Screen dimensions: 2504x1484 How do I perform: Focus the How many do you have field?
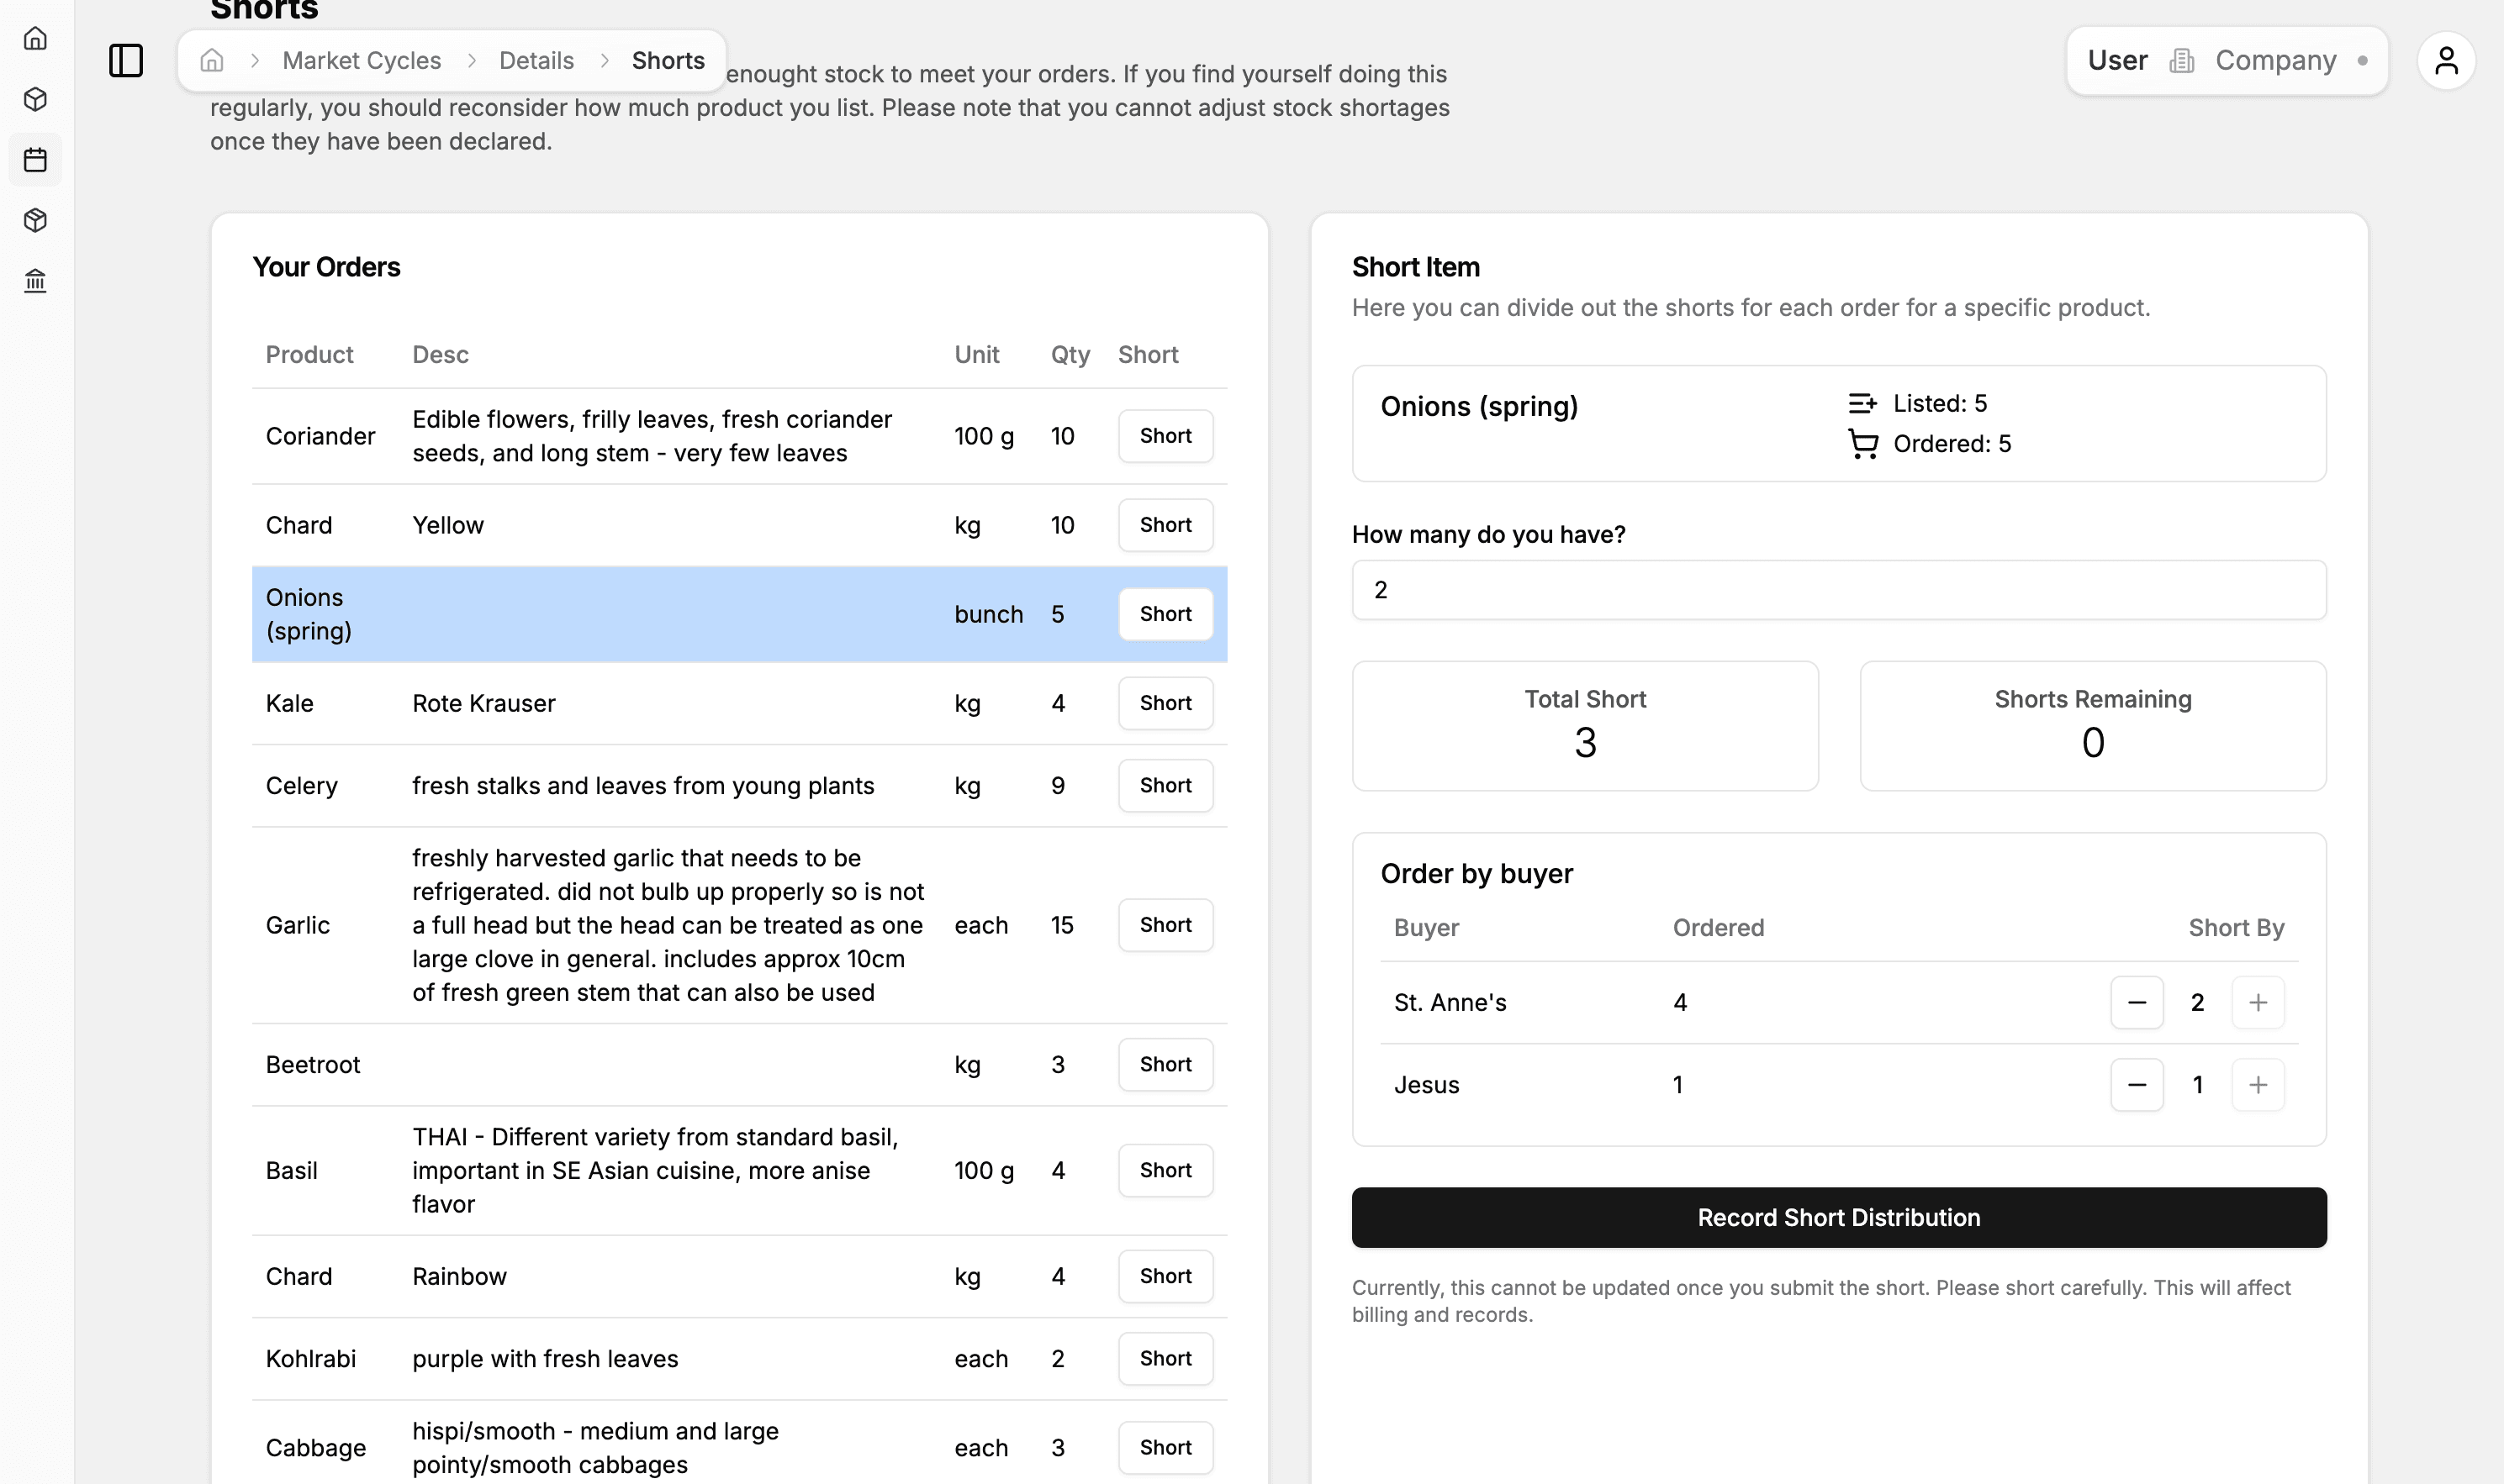1838,590
